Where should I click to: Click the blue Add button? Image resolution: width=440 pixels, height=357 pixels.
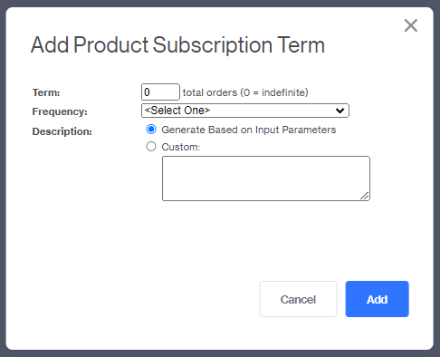378,299
